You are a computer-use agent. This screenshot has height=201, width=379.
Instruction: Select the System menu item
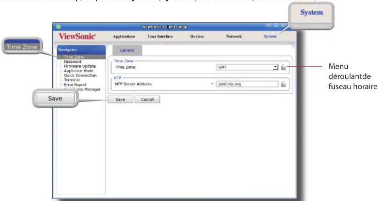[x=270, y=37]
